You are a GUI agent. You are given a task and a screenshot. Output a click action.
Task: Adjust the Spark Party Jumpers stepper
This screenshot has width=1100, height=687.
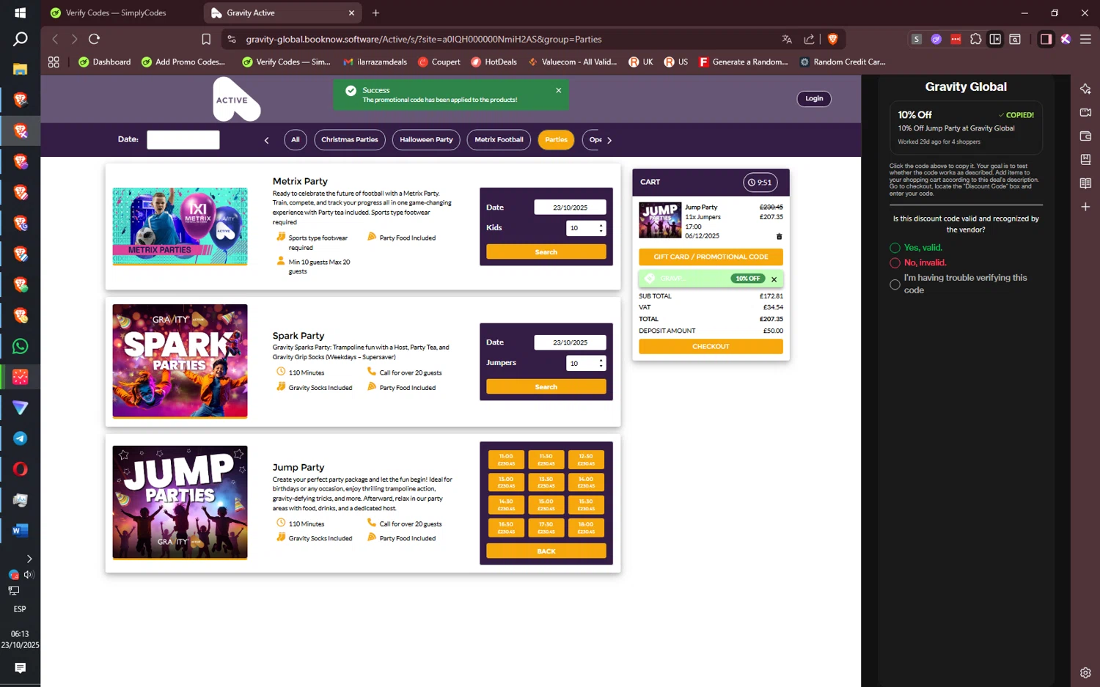click(x=601, y=363)
